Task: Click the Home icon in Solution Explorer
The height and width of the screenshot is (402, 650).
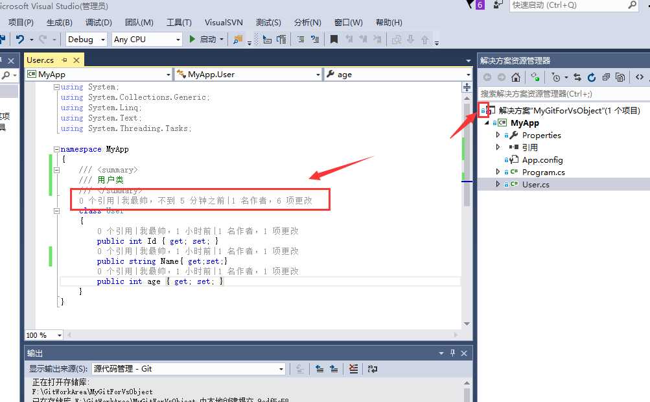Action: (516, 77)
